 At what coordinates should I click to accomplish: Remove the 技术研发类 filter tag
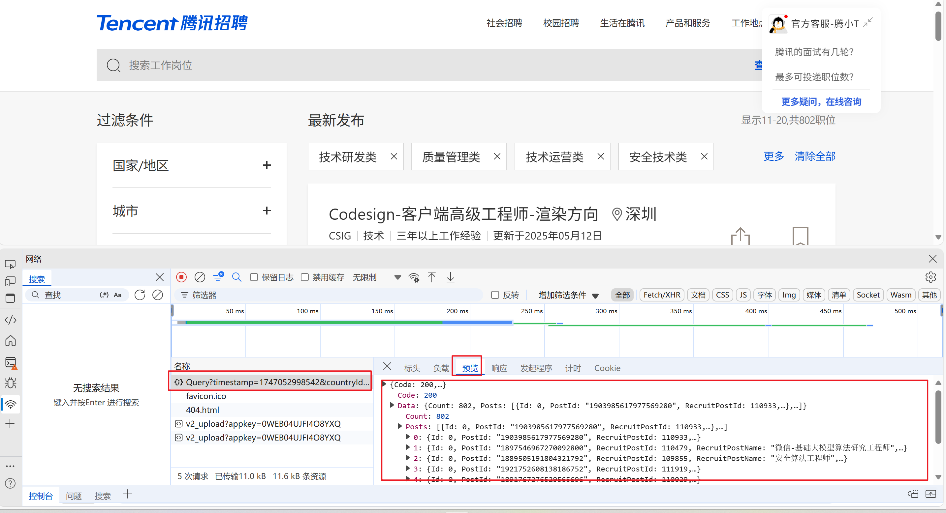[394, 156]
